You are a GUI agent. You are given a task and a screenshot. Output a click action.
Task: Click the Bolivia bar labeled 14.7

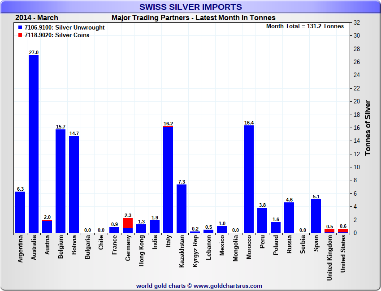pyautogui.click(x=74, y=184)
